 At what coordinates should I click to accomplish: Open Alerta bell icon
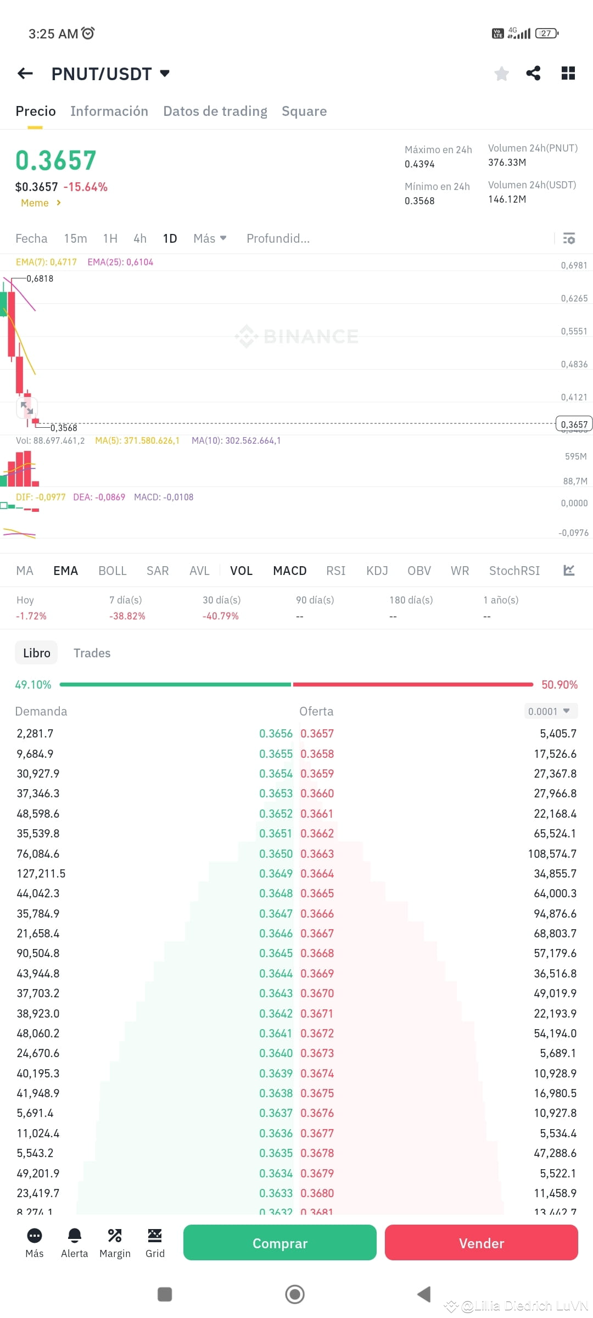75,1243
